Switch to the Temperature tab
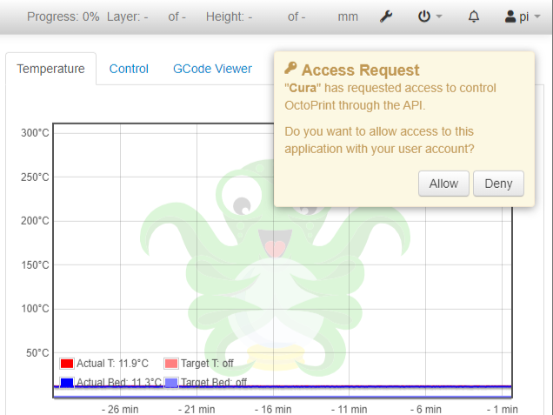Image resolution: width=553 pixels, height=415 pixels. [x=50, y=69]
